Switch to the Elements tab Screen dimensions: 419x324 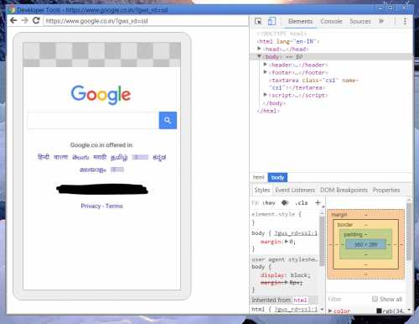(x=300, y=22)
